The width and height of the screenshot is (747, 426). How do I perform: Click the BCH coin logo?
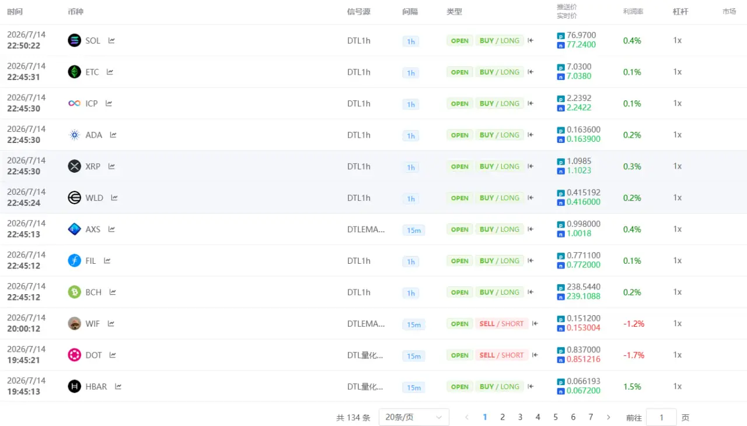tap(74, 292)
